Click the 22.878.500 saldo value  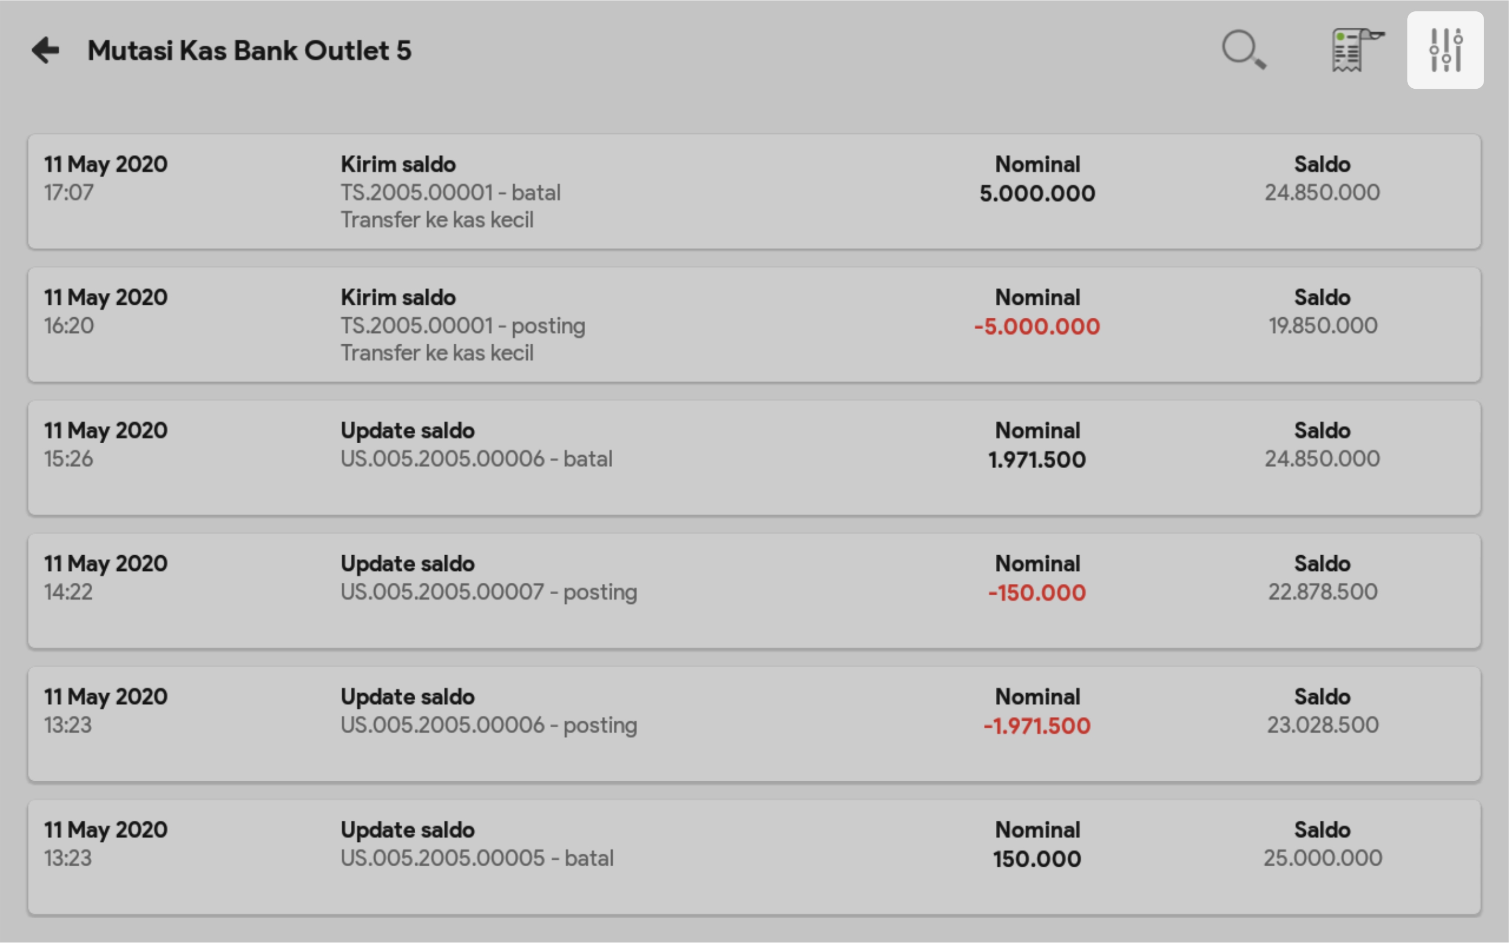click(x=1322, y=592)
